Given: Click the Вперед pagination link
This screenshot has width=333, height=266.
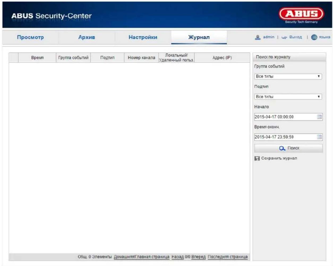Looking at the screenshot, I should pyautogui.click(x=198, y=257).
